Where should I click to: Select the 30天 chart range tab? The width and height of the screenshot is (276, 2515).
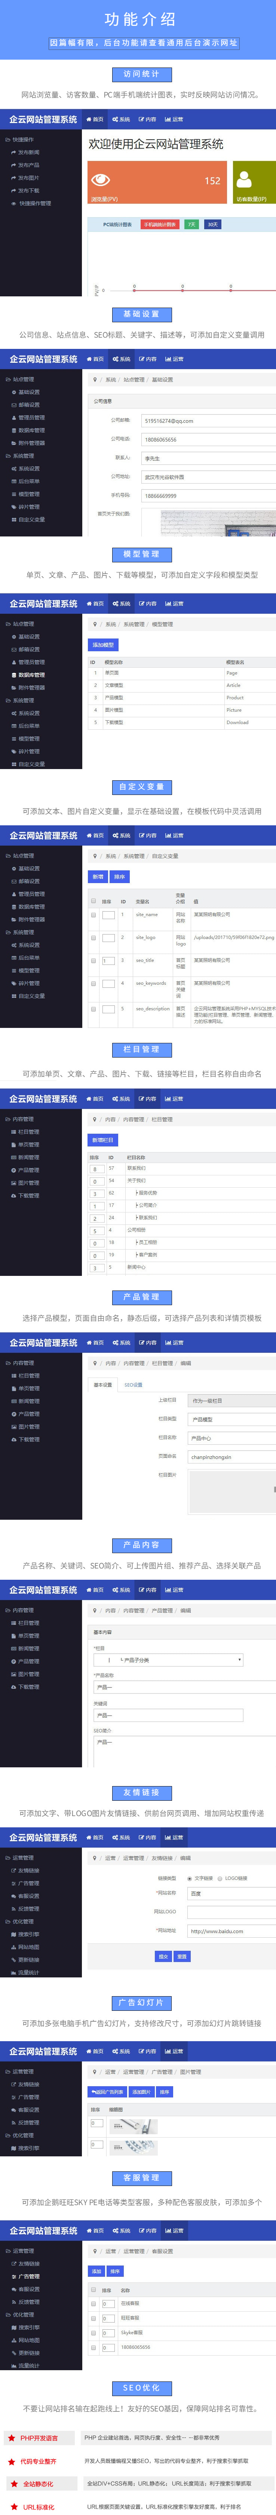click(213, 225)
